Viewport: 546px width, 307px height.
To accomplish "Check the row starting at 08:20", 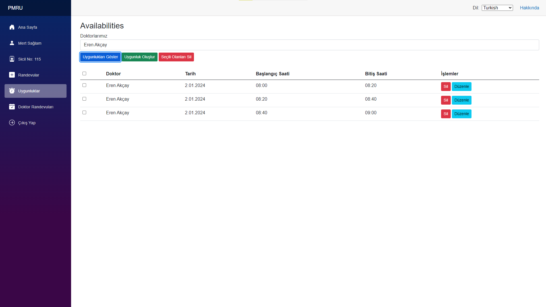I will click(84, 99).
